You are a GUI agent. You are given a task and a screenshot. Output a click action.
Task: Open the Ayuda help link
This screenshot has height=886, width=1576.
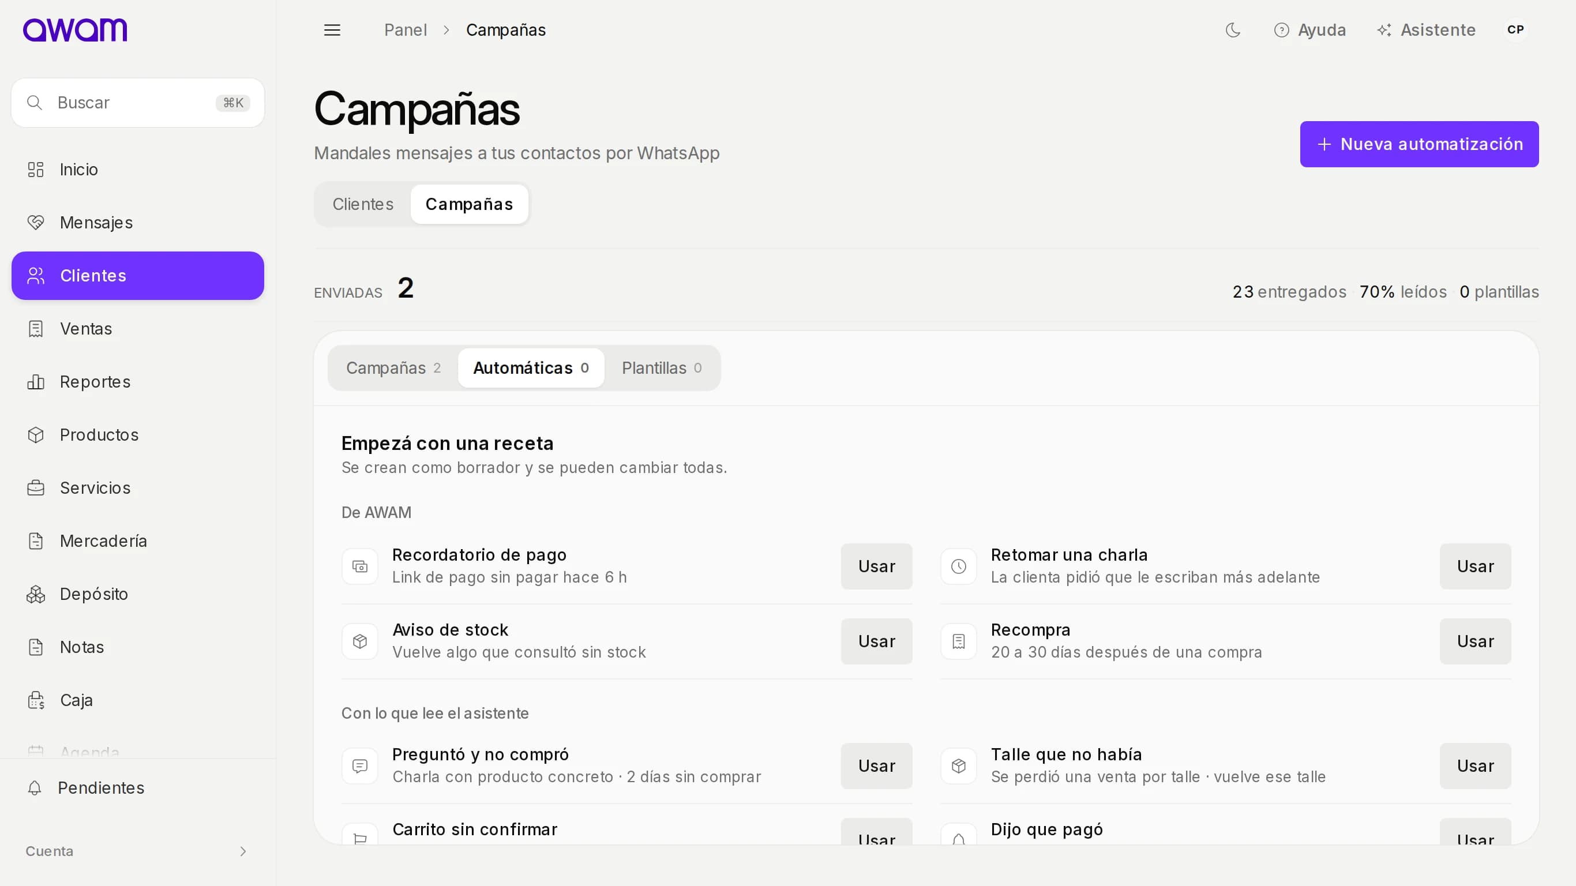[1310, 30]
